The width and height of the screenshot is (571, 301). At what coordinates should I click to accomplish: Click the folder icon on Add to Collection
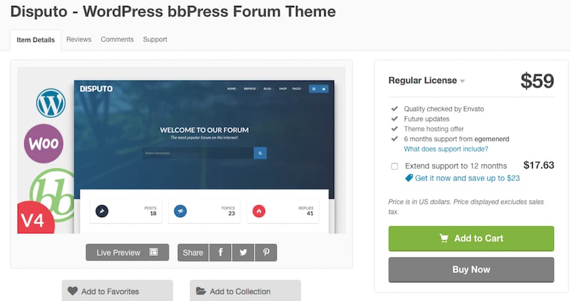(x=201, y=291)
